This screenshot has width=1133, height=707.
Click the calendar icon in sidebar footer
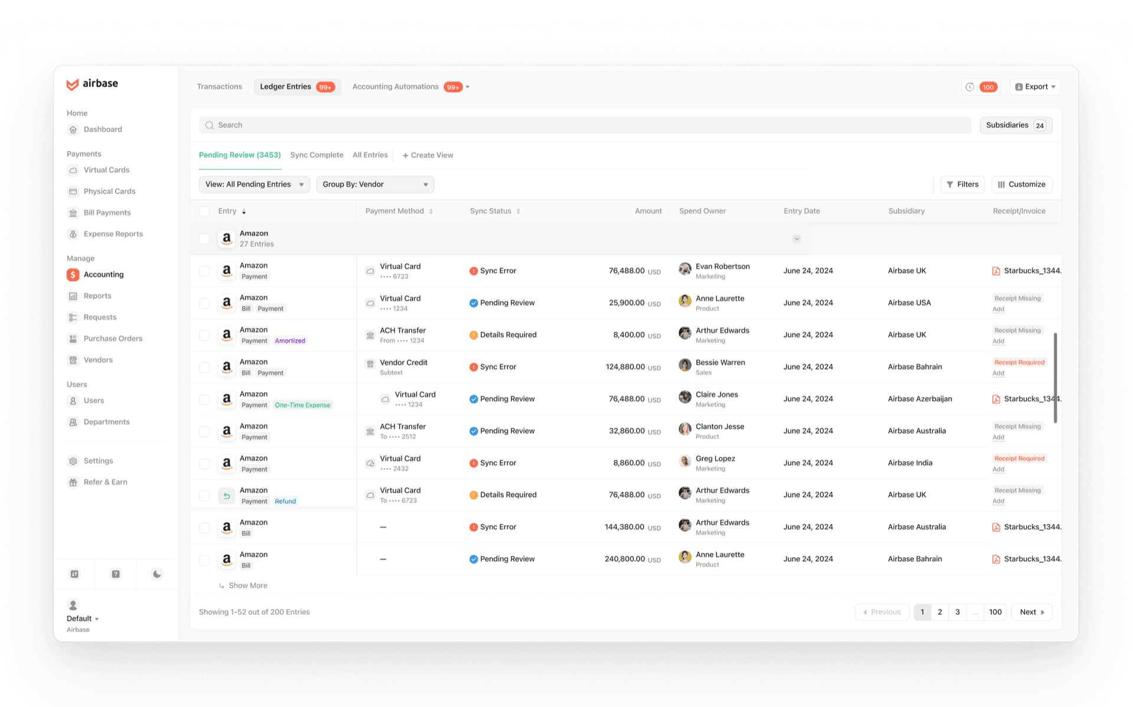(74, 574)
